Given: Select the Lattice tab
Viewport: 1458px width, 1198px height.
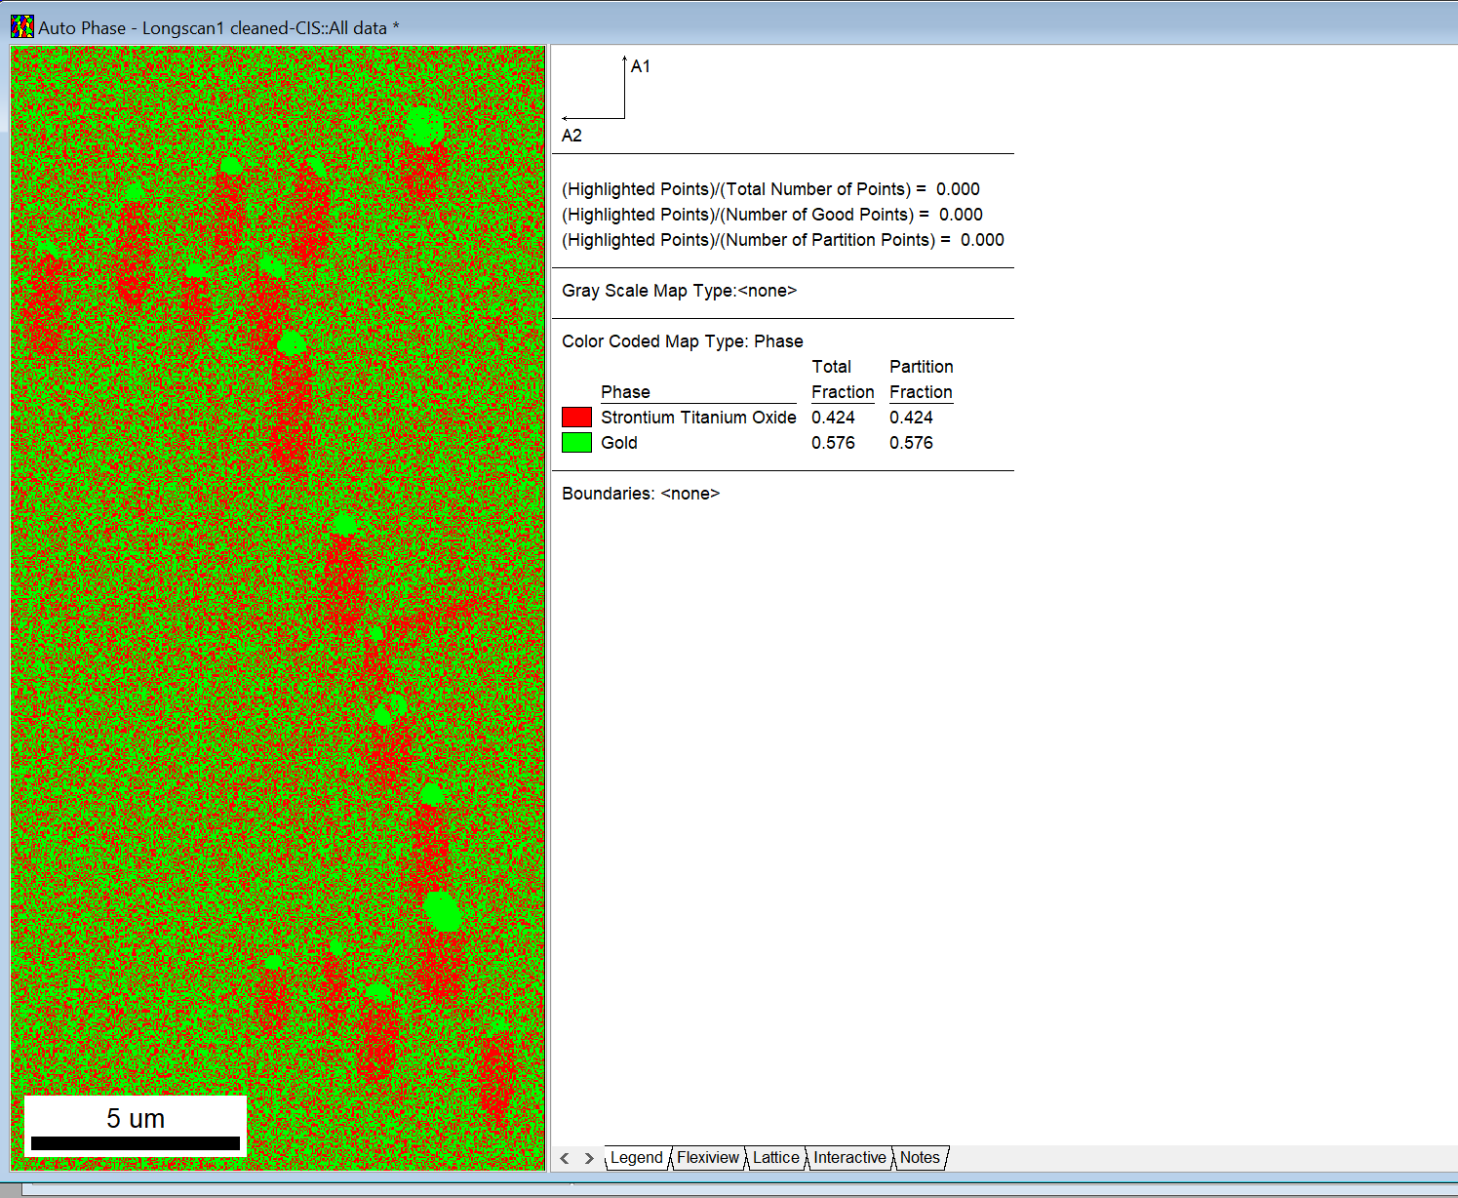Looking at the screenshot, I should pyautogui.click(x=775, y=1157).
